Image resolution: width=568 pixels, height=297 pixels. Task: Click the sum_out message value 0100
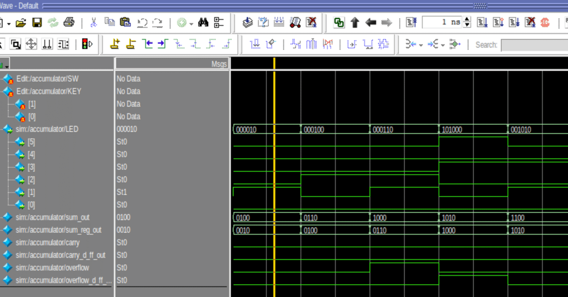(x=124, y=217)
